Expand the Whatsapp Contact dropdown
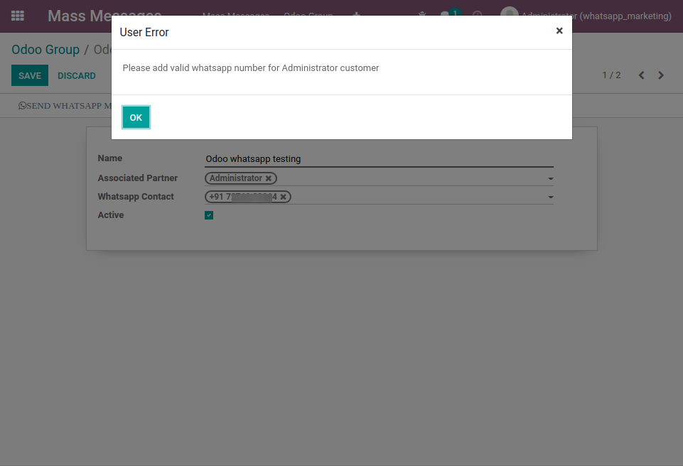 coord(551,197)
